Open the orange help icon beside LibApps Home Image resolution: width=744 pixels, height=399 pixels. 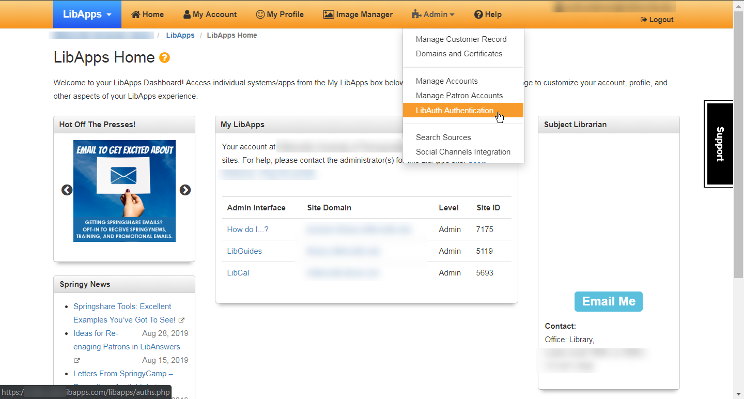coord(164,58)
